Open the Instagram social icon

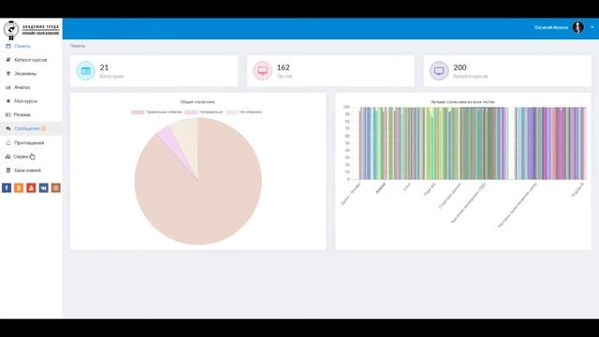pos(56,187)
